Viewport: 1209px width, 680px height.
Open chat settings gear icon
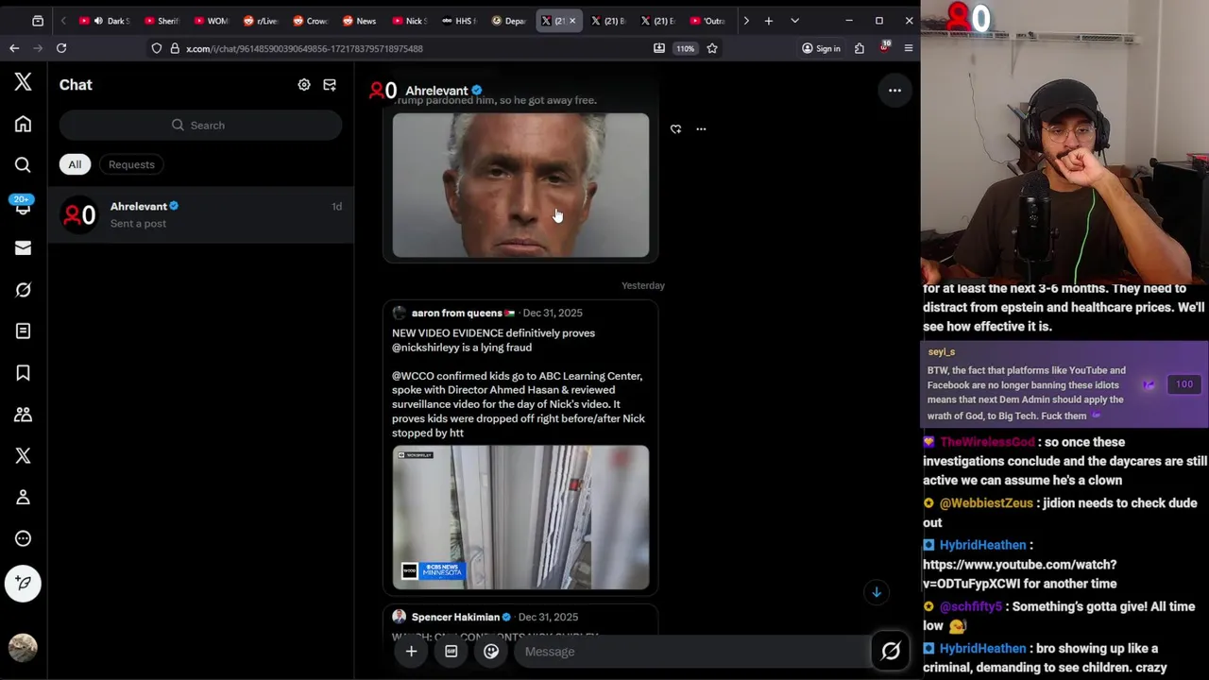click(304, 85)
